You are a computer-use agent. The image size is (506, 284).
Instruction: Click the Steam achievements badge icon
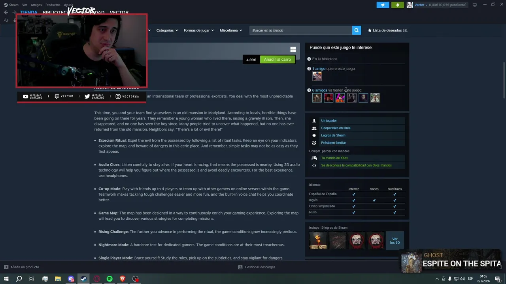coord(314,135)
